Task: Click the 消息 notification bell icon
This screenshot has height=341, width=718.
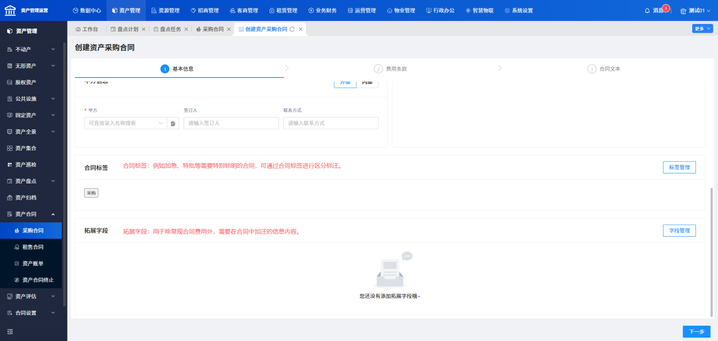Action: click(x=647, y=11)
